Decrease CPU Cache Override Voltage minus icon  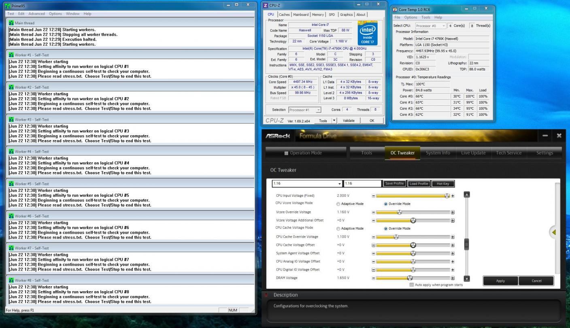click(x=373, y=237)
